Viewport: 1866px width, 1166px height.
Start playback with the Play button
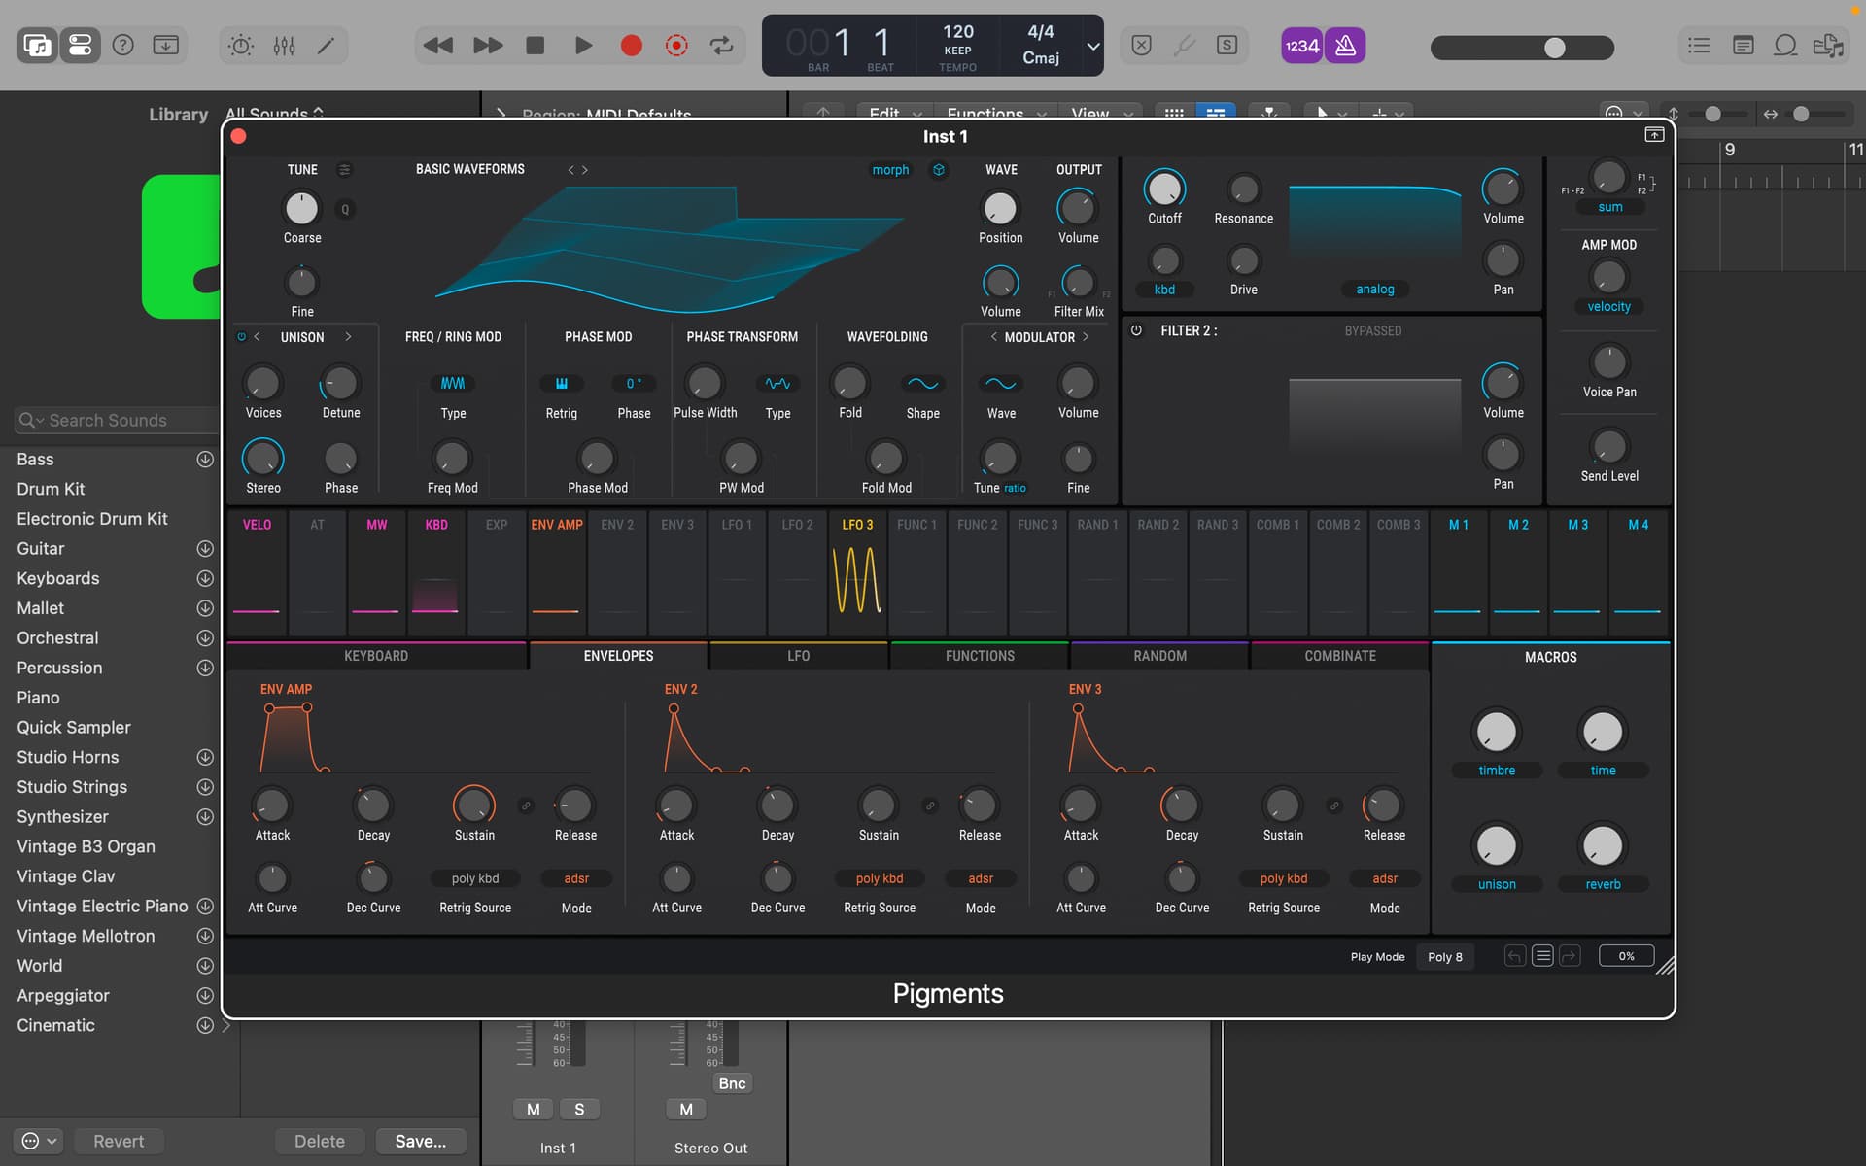pyautogui.click(x=583, y=46)
